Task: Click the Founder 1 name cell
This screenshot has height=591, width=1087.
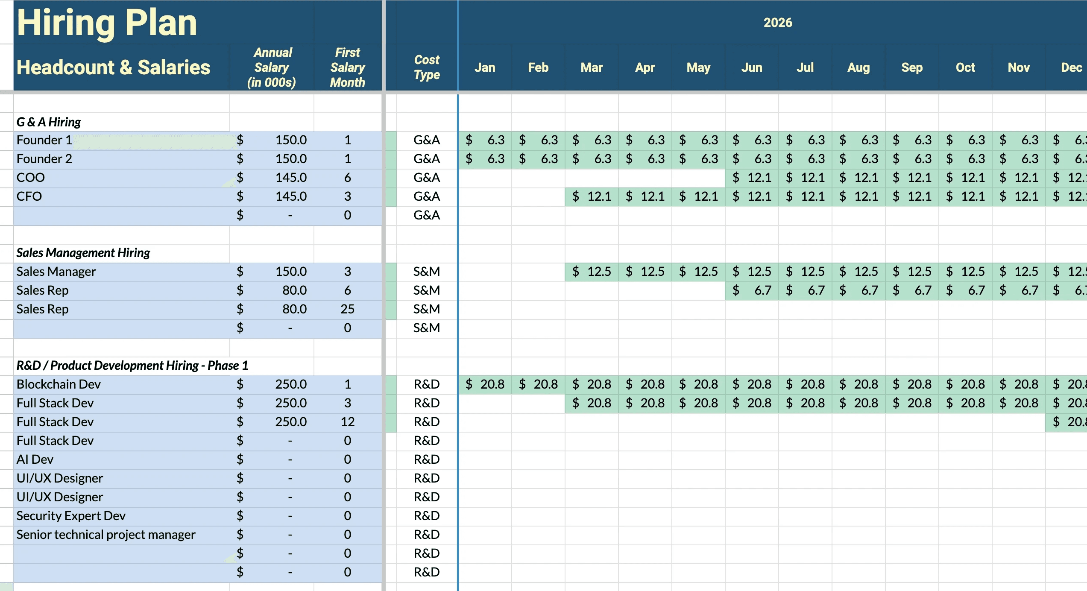Action: click(44, 140)
